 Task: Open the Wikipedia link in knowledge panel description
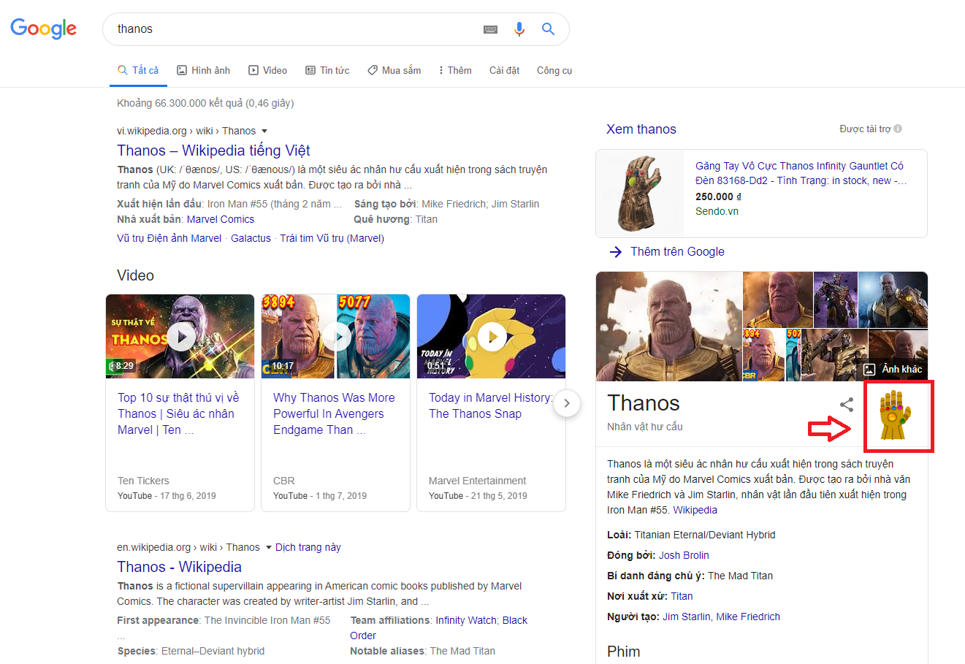[x=695, y=510]
